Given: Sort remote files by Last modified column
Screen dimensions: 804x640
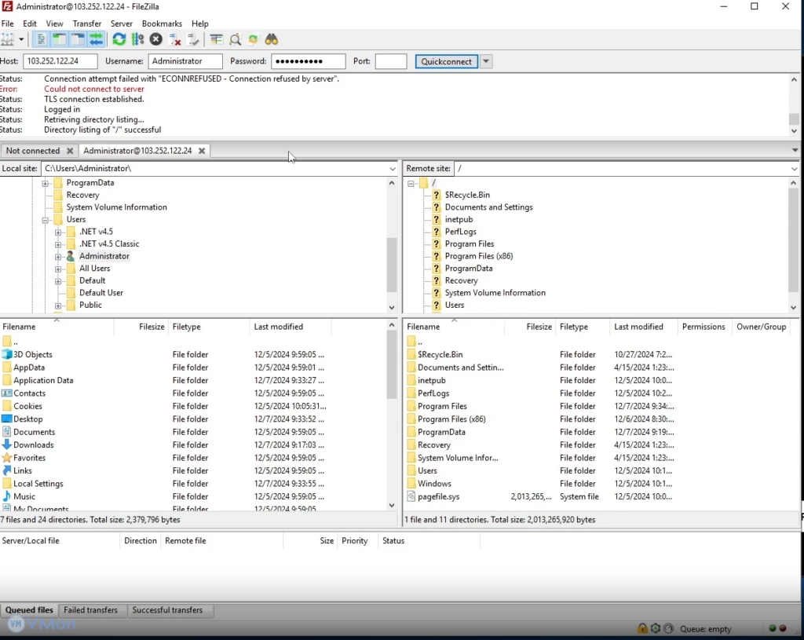Looking at the screenshot, I should tap(638, 327).
